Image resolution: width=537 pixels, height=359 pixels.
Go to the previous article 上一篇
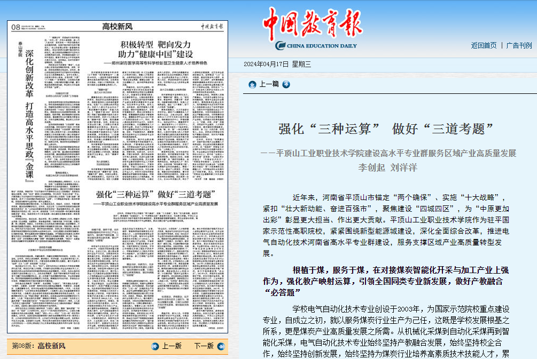[x=269, y=84]
